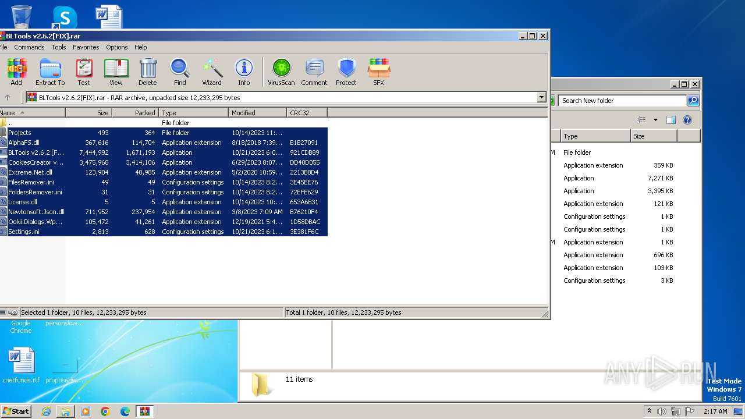Select the CookiesCreator application file
Screen dimensions: 745x419
point(164,162)
